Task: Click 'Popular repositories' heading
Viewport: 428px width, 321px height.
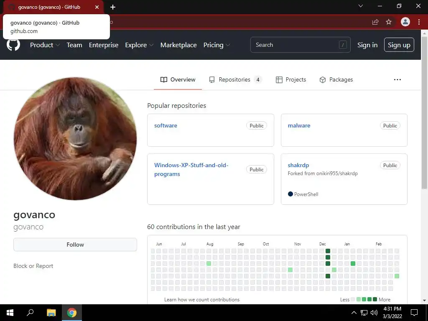Action: click(x=177, y=106)
